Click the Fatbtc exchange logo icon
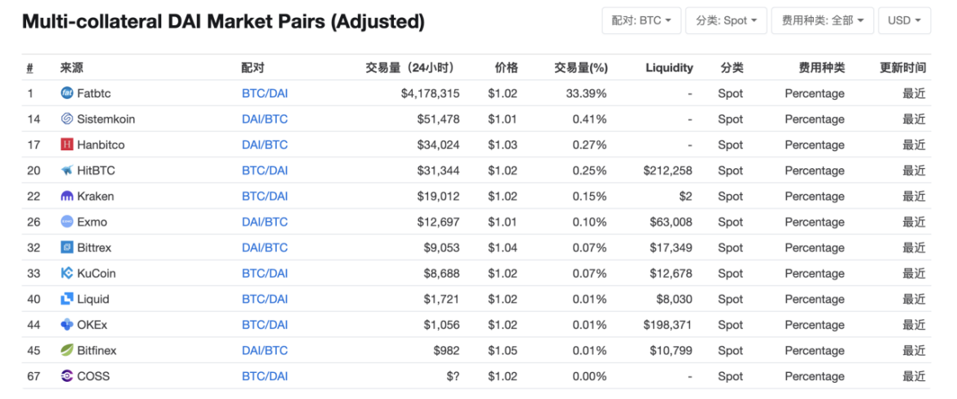This screenshot has width=957, height=399. (67, 93)
